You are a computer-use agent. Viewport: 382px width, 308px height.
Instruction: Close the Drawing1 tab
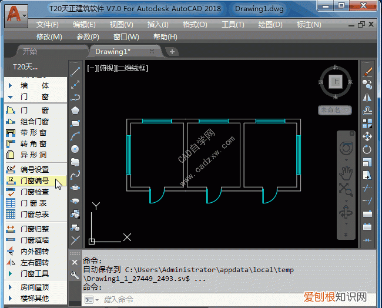pos(152,51)
